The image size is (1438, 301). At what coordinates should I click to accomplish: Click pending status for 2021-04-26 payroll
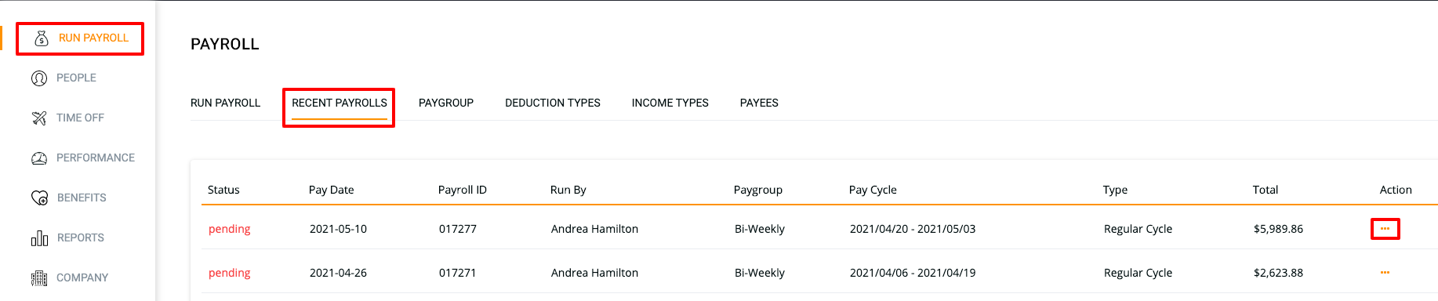pos(230,273)
